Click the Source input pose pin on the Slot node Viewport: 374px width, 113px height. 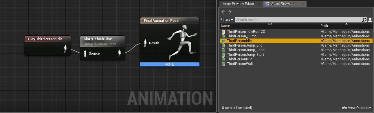pos(85,53)
